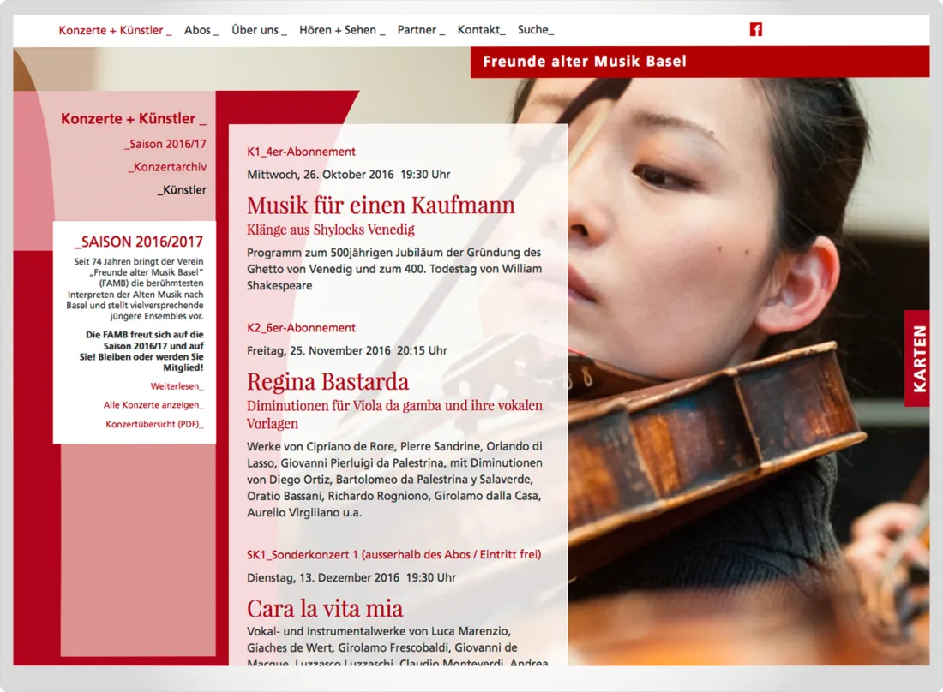Click the Weiterlesen_ link

point(177,386)
